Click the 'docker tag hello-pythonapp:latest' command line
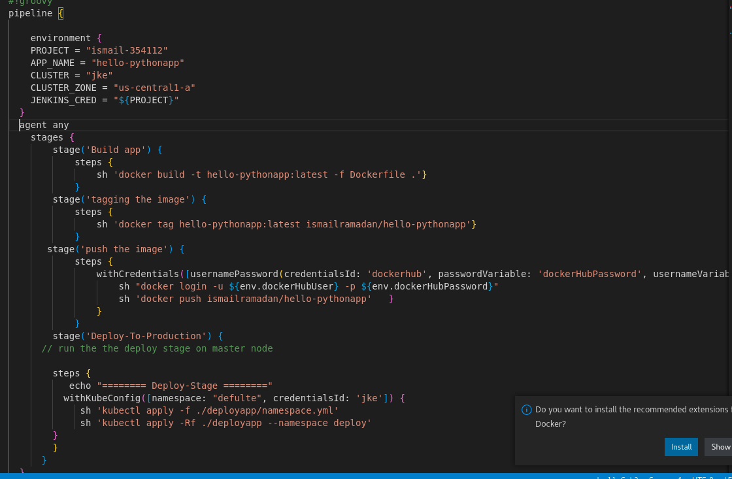Viewport: 732px width, 479px height. [x=286, y=224]
